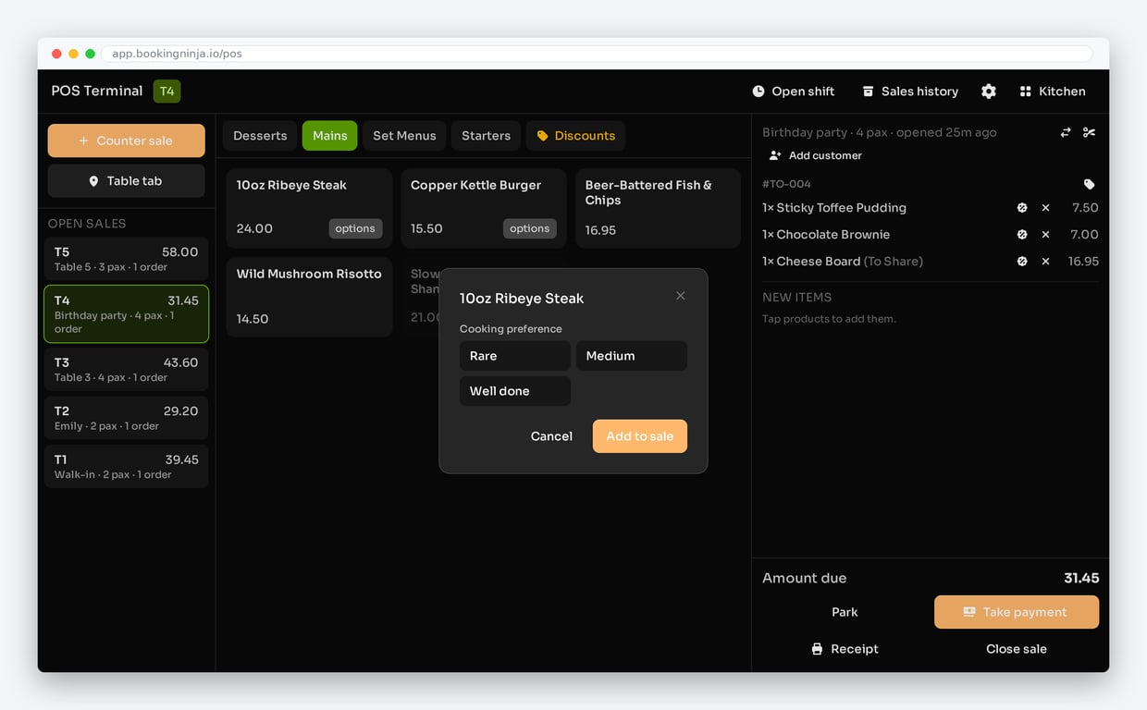Click Close sale
Screen dimensions: 1147x710
pos(1017,649)
